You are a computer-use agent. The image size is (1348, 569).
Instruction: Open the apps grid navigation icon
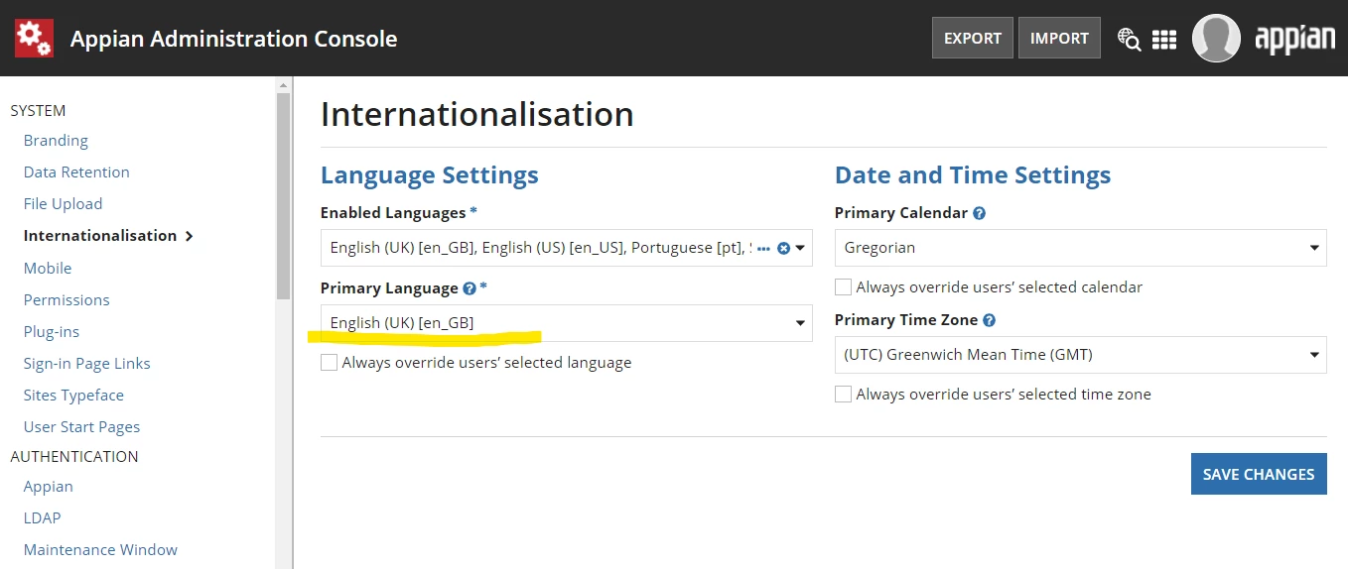click(x=1164, y=39)
